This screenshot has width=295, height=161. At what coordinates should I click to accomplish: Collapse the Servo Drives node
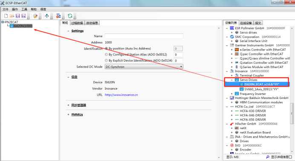(232, 80)
